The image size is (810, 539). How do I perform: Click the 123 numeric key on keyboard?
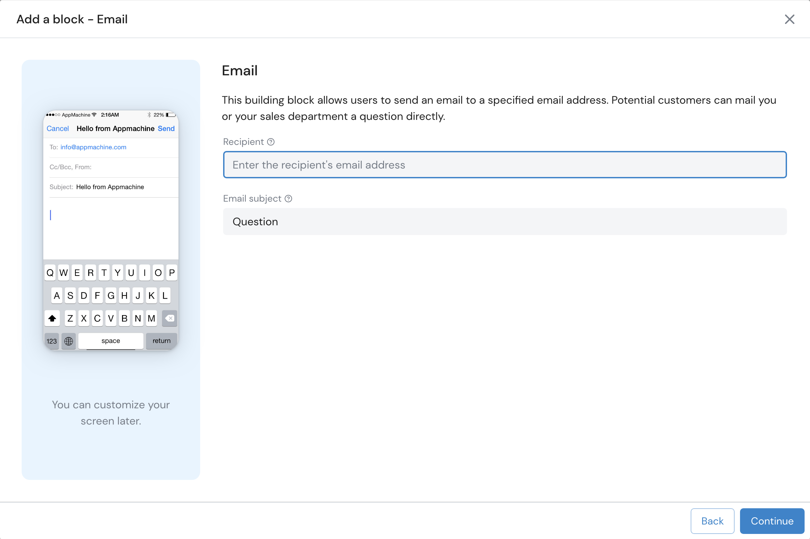52,341
